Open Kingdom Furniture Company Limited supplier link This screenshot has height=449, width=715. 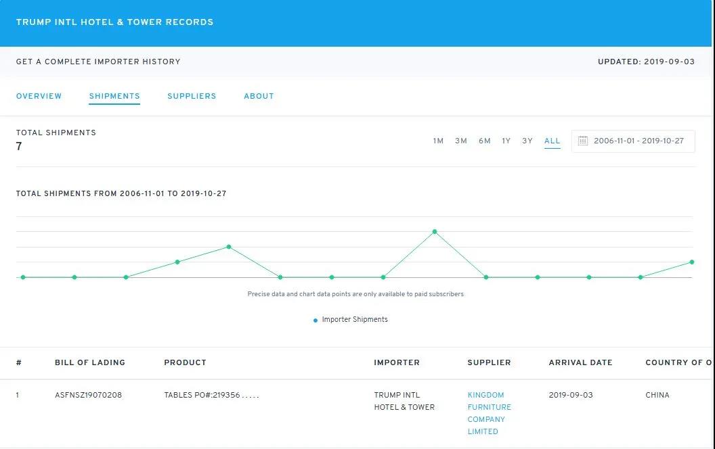point(490,413)
